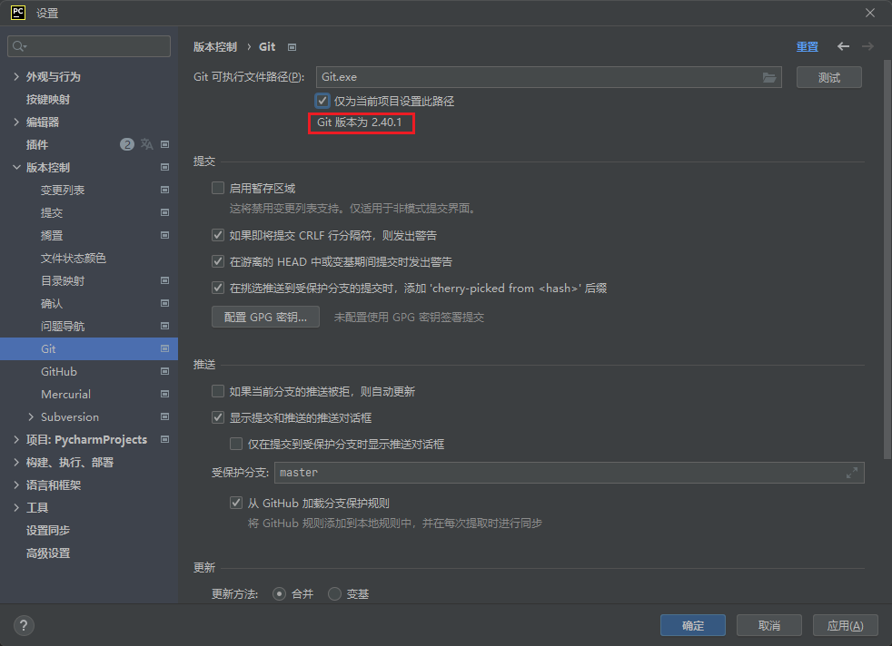Toggle CRLF 行分隔符 warning checkbox
This screenshot has width=892, height=646.
[218, 235]
